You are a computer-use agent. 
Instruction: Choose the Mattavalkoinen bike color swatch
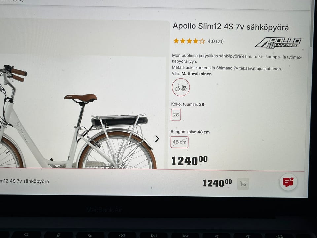pyautogui.click(x=181, y=87)
